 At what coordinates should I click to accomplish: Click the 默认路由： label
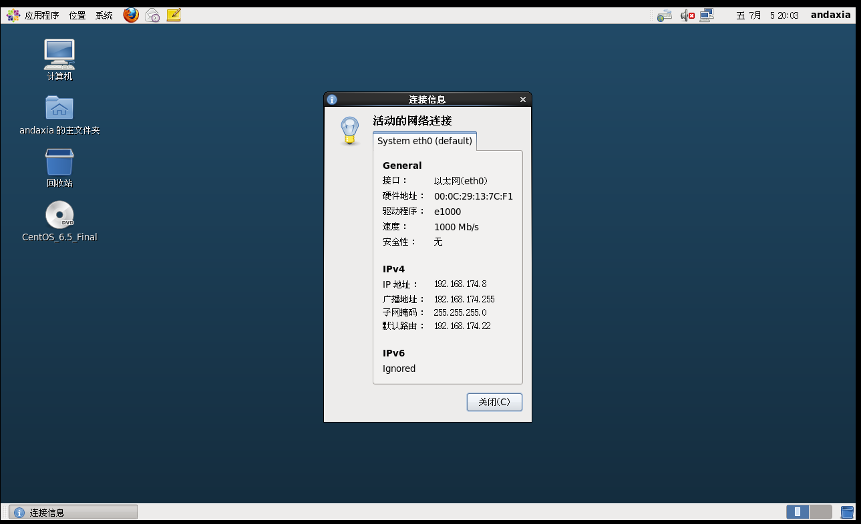point(404,326)
